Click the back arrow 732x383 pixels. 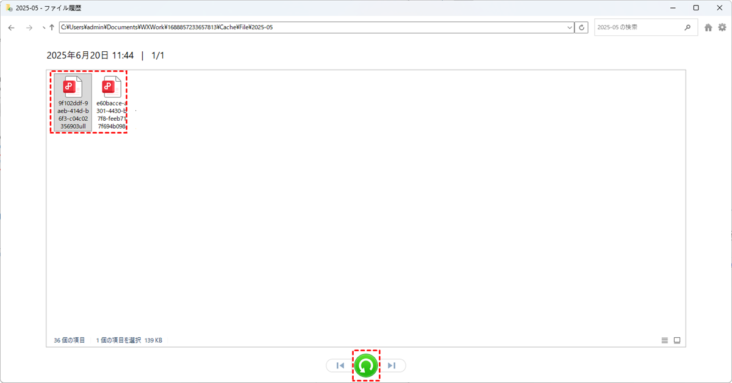click(11, 27)
